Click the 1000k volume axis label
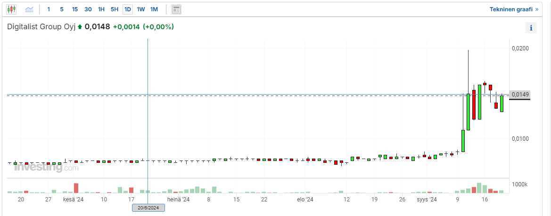551x216 pixels. tap(520, 184)
